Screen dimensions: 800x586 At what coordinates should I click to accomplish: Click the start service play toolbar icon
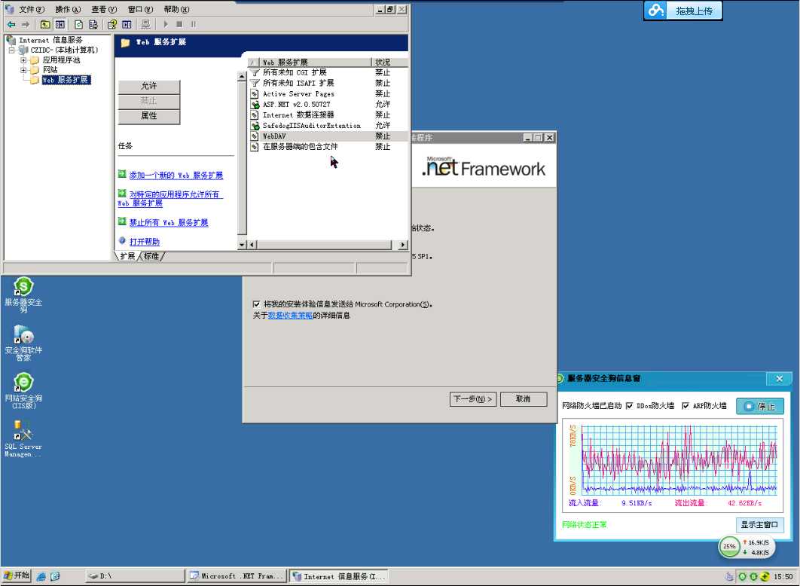pyautogui.click(x=165, y=24)
